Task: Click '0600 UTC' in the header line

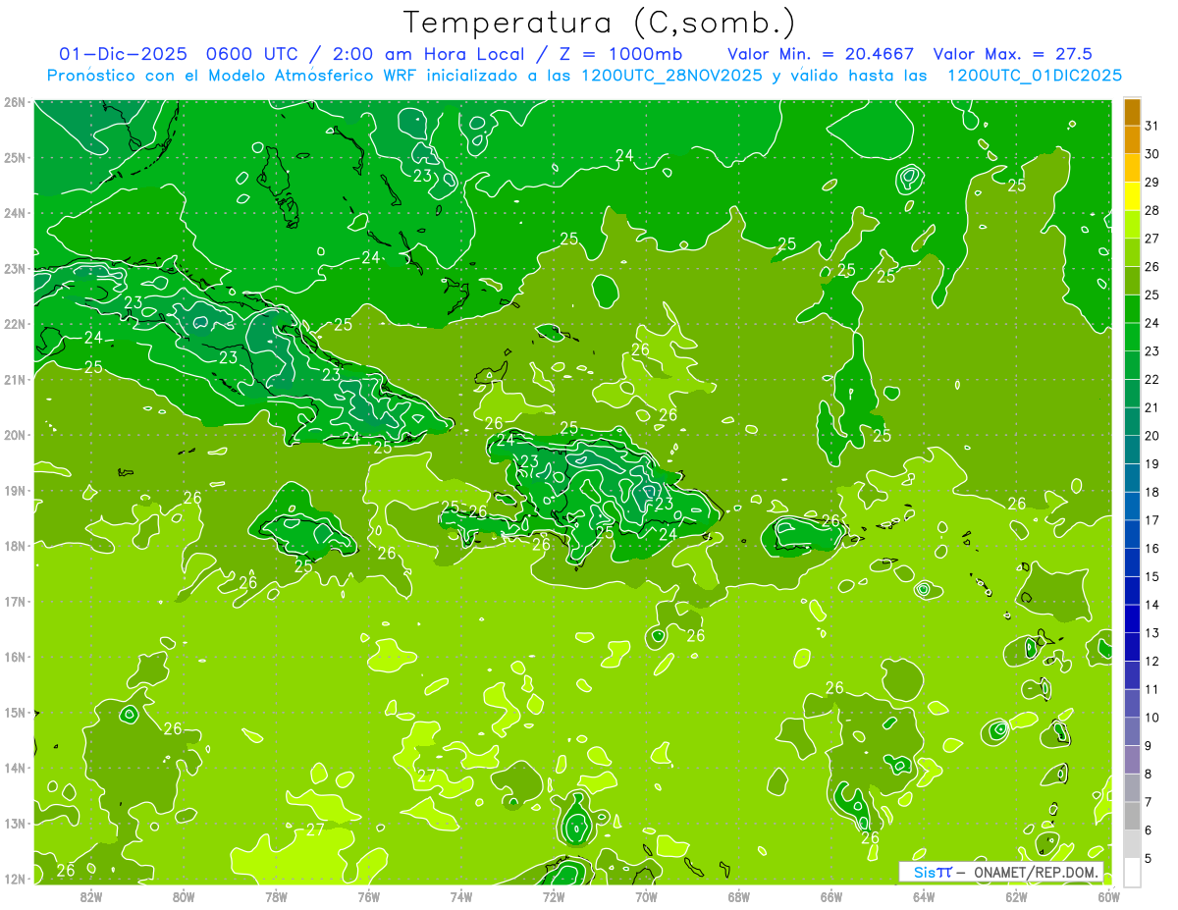Action: click(251, 54)
